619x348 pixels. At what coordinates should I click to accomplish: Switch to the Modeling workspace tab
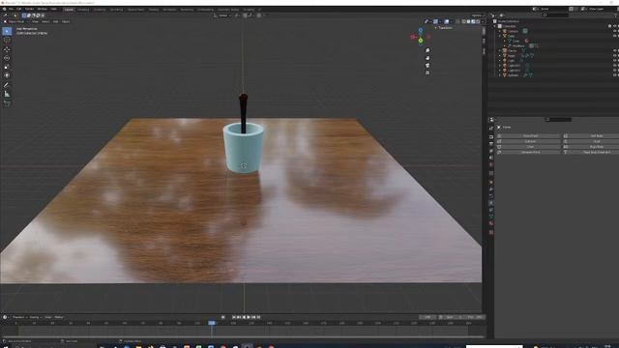pyautogui.click(x=83, y=10)
